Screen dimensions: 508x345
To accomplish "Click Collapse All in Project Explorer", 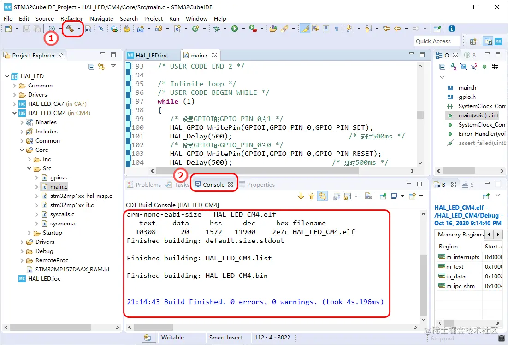I will pos(91,67).
